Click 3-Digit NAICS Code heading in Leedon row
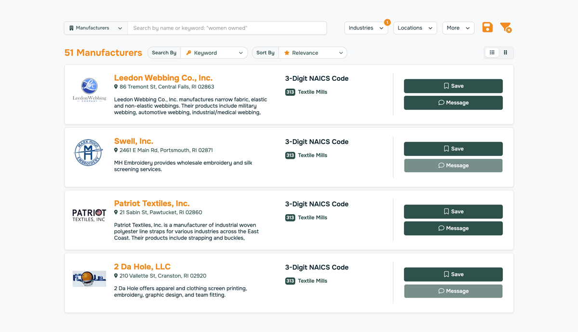Image resolution: width=578 pixels, height=332 pixels. point(316,78)
